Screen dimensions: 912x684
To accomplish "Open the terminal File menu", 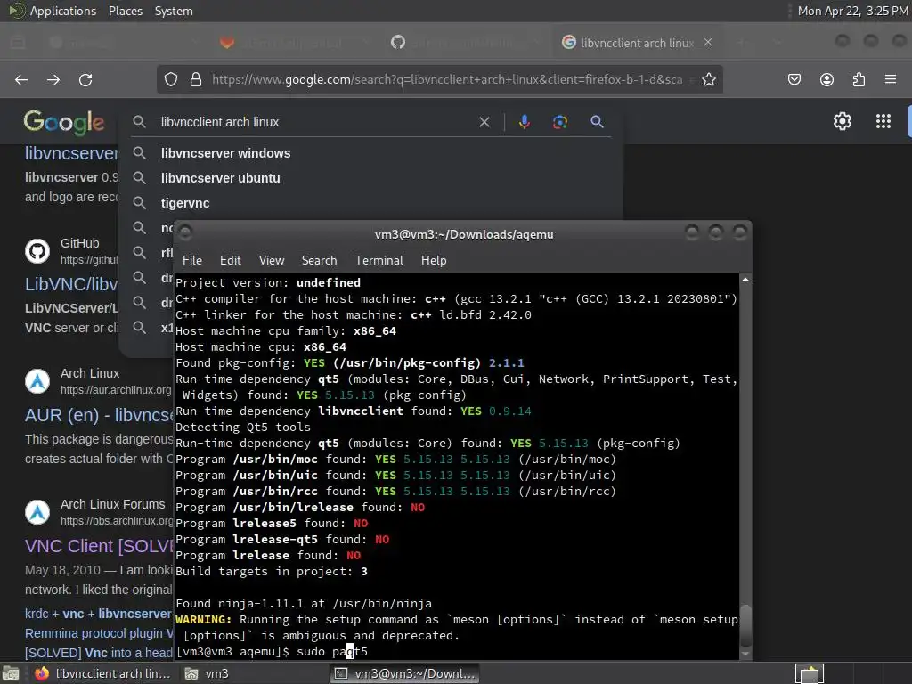I will [192, 260].
